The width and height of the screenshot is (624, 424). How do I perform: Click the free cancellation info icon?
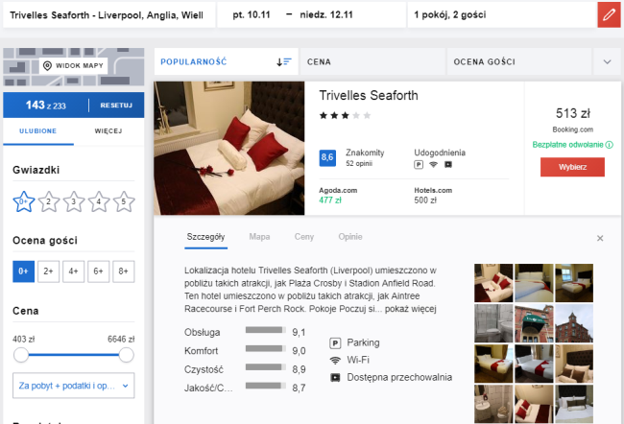pyautogui.click(x=610, y=145)
